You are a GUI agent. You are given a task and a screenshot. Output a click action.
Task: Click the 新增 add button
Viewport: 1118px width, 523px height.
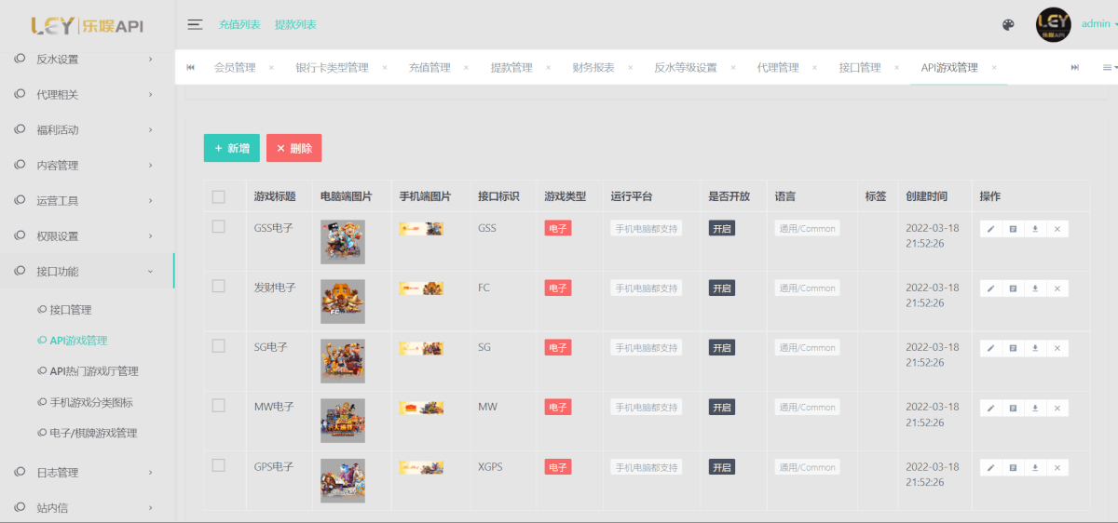231,148
